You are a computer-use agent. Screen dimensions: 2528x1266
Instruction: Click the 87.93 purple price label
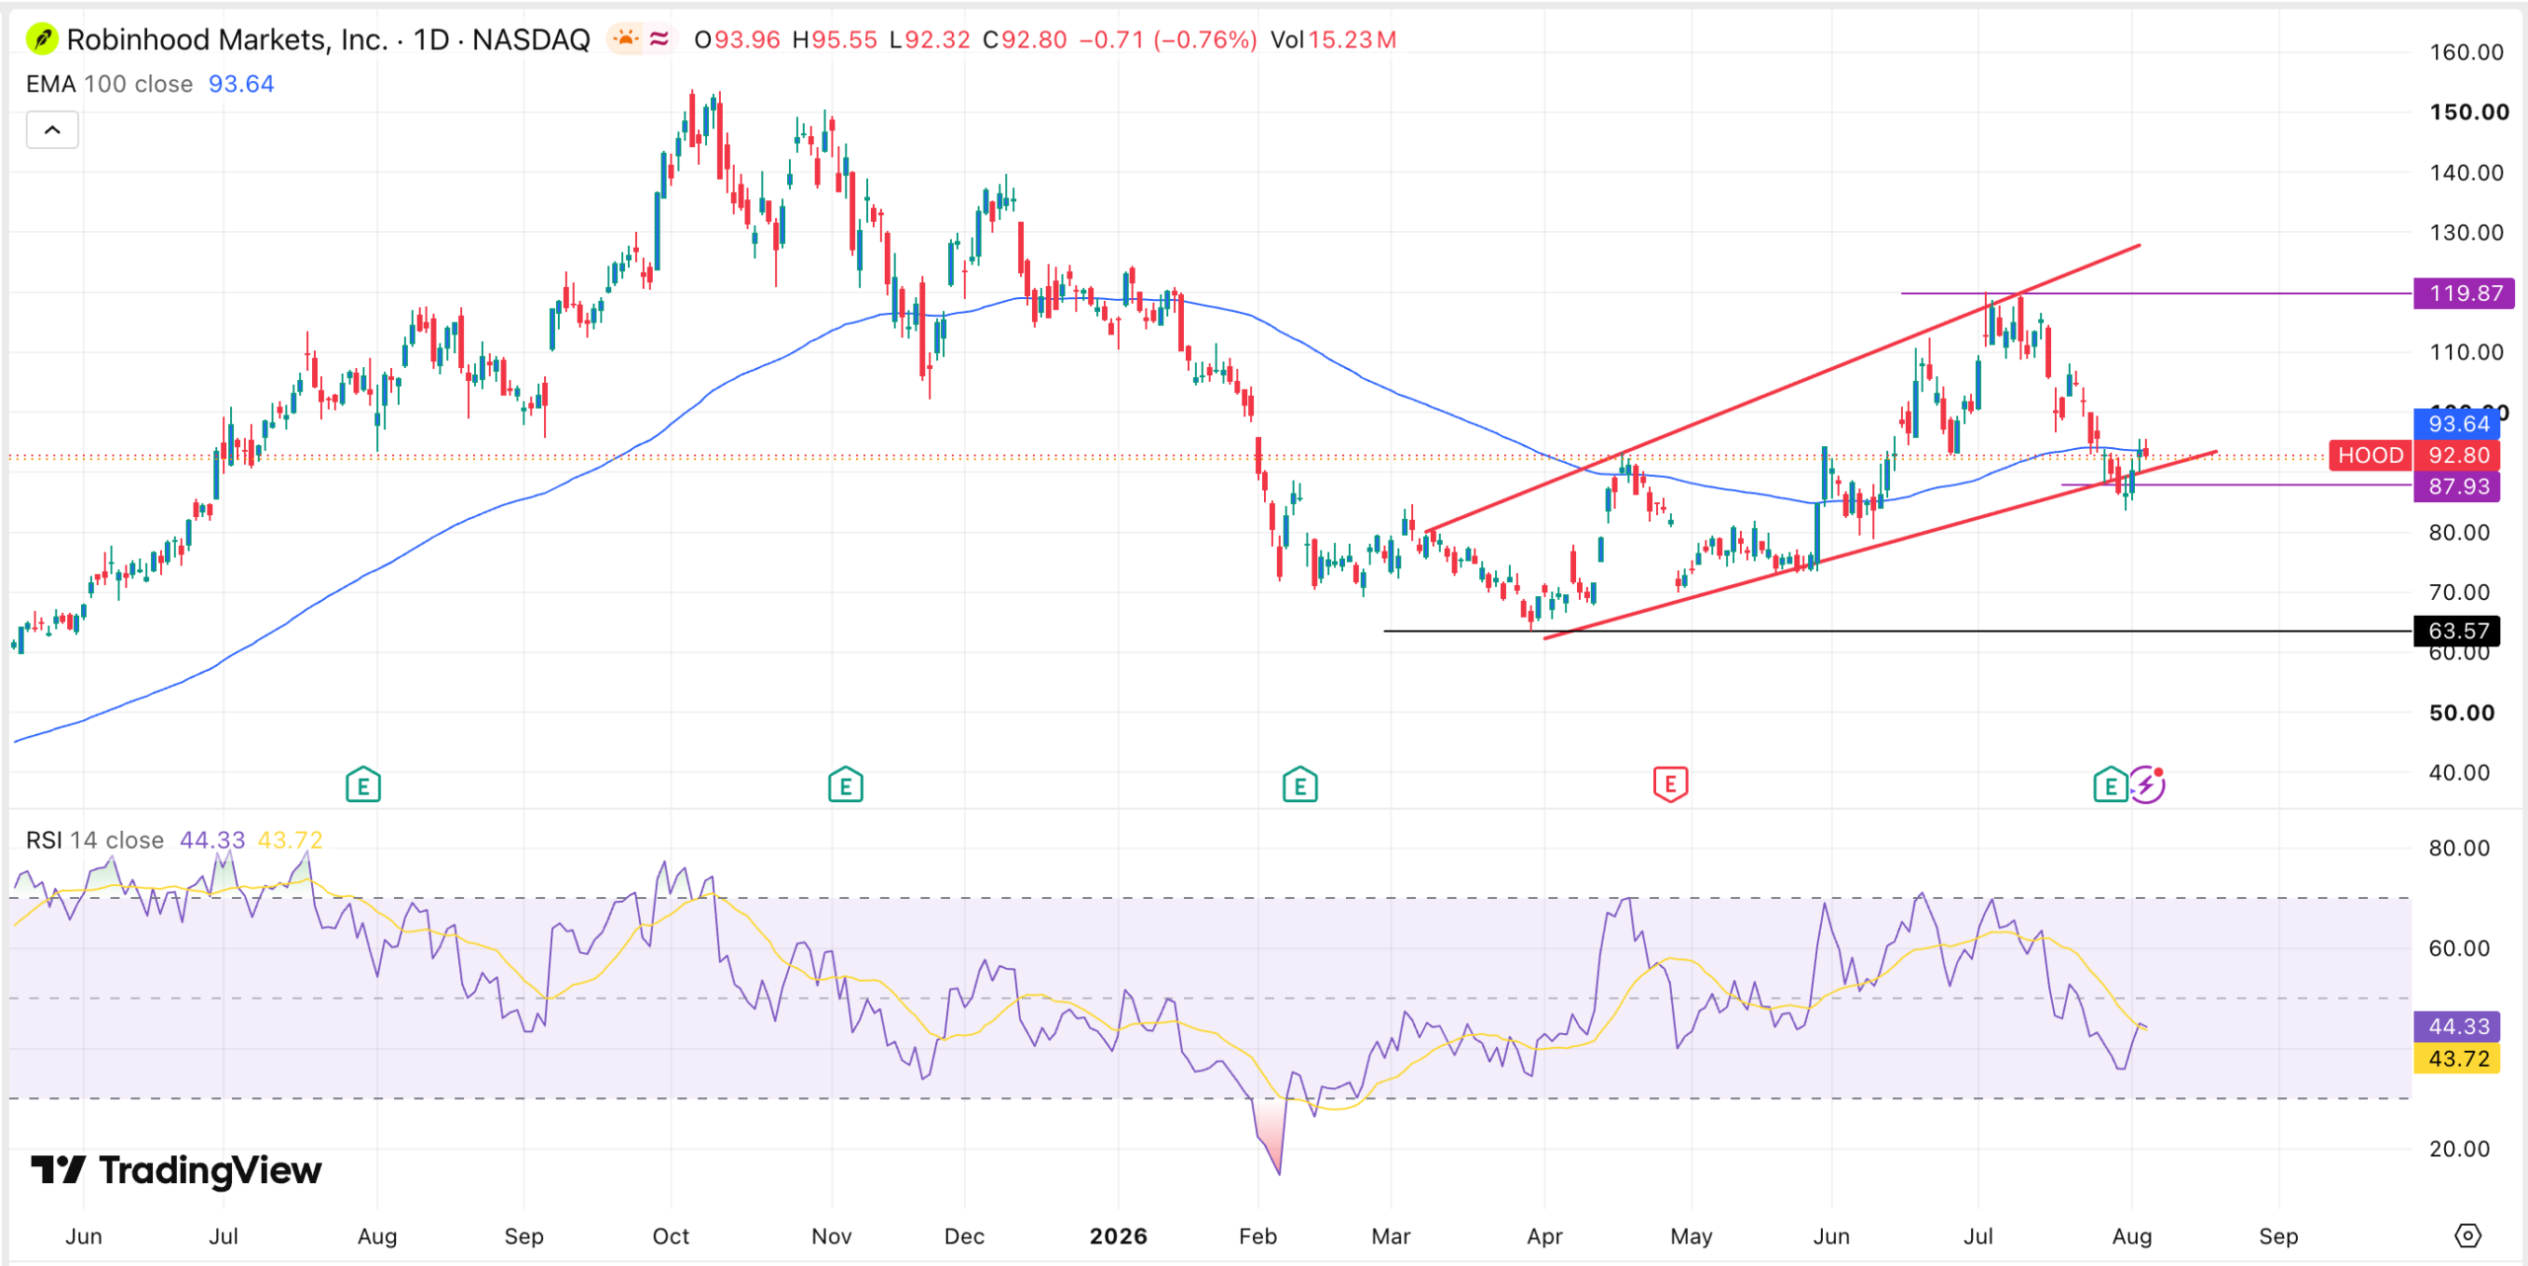click(x=2458, y=486)
